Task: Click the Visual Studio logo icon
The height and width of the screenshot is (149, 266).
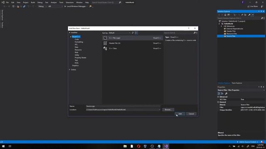Action: pyautogui.click(x=3, y=2)
